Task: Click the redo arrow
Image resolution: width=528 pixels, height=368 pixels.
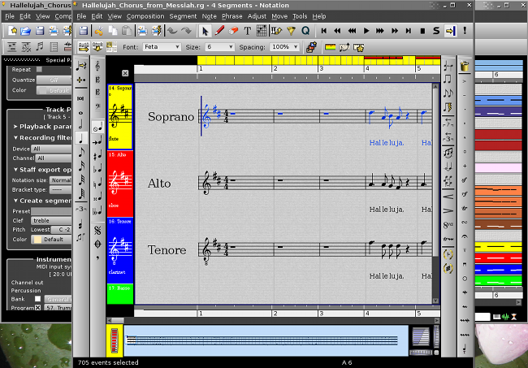Action: click(x=186, y=31)
